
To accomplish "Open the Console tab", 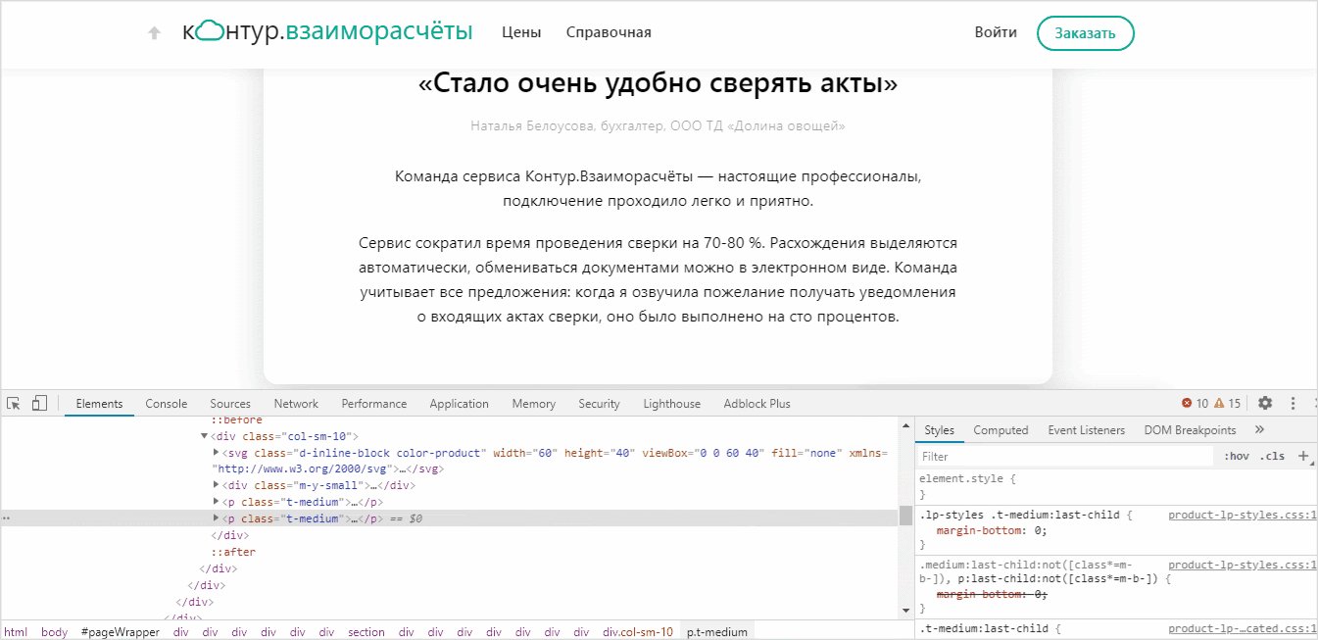I will [x=166, y=403].
